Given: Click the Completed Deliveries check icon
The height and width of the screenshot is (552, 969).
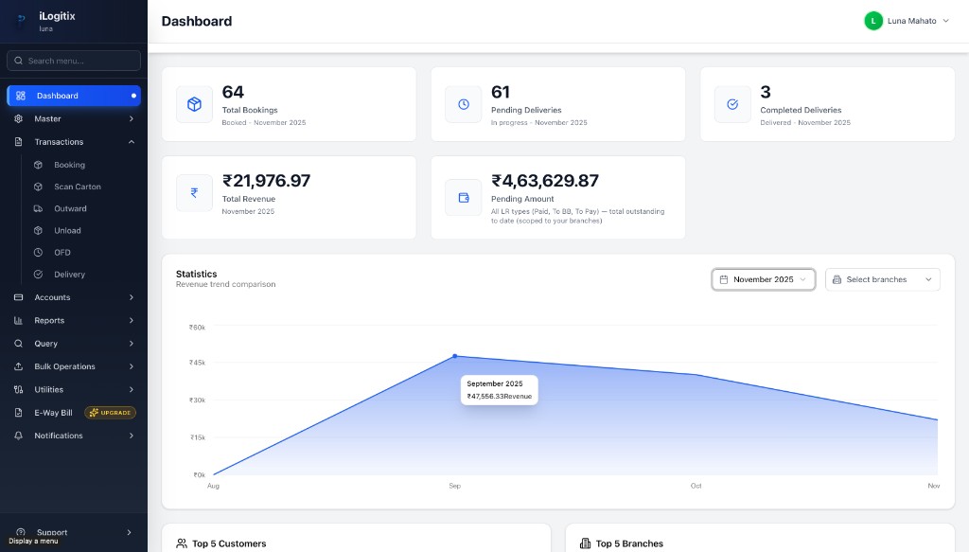Looking at the screenshot, I should pos(732,104).
